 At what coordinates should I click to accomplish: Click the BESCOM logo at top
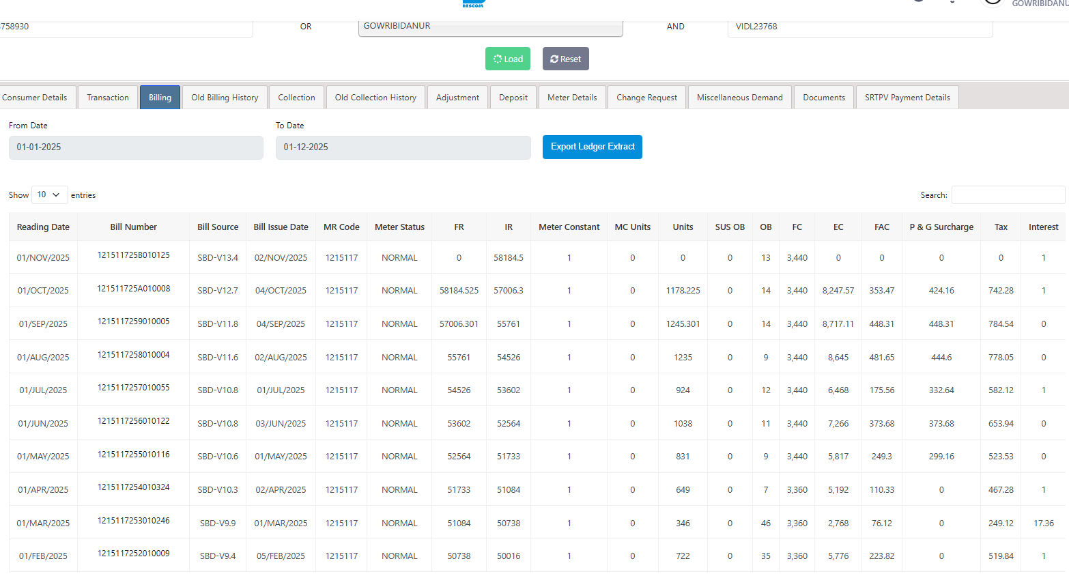click(x=473, y=3)
